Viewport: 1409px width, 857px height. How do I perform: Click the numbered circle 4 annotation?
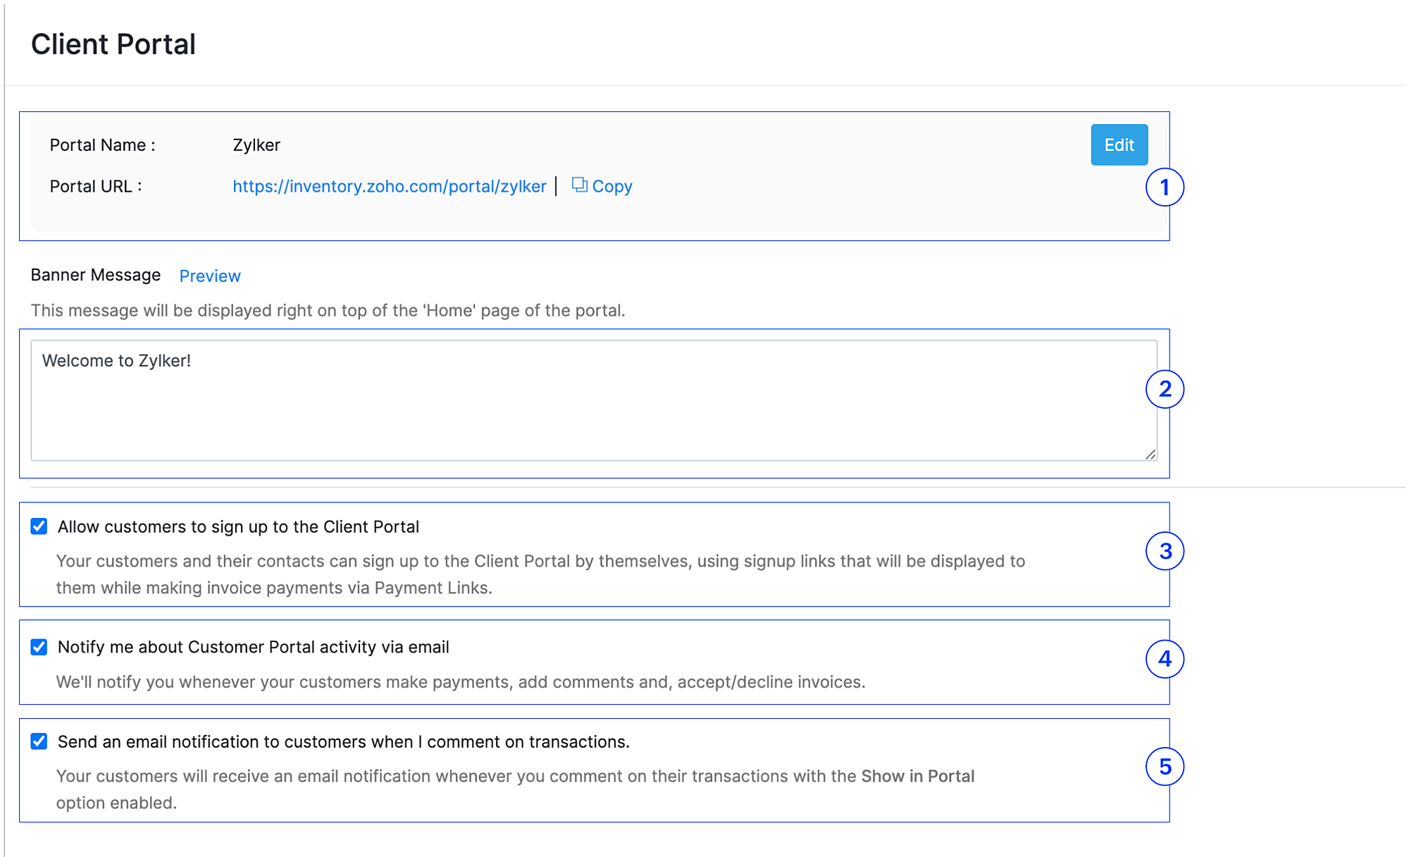point(1165,659)
